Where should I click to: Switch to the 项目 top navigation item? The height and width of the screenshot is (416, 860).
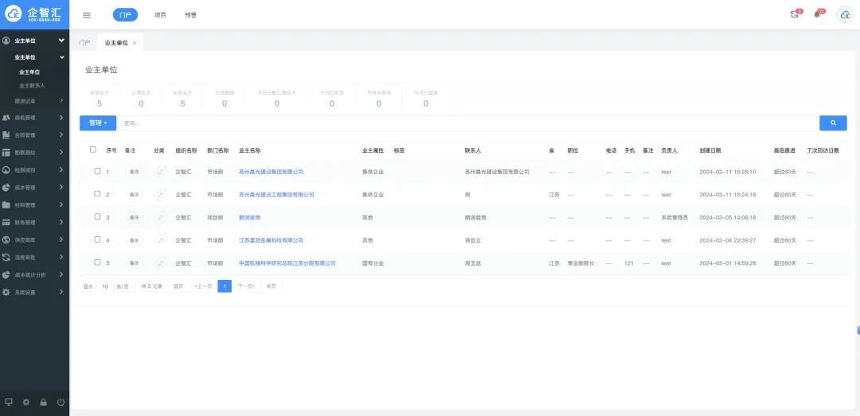click(x=160, y=15)
